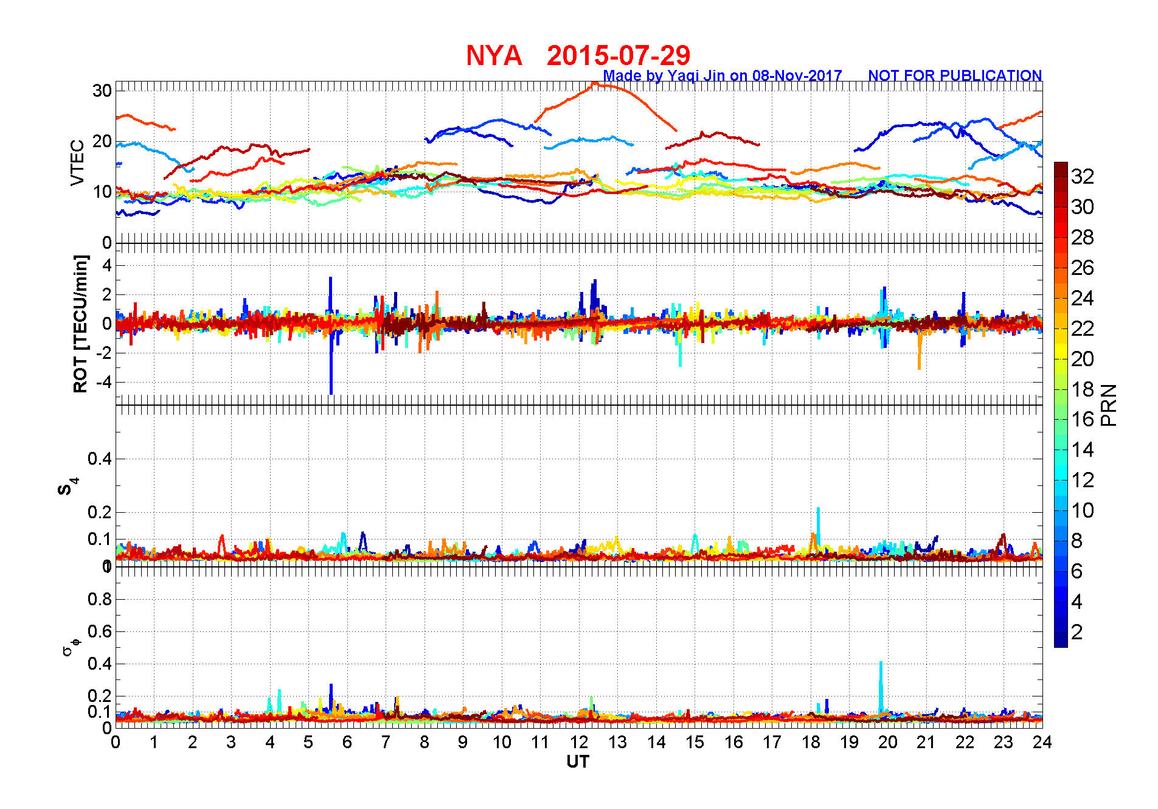Image resolution: width=1158 pixels, height=809 pixels.
Task: Click the dark red top of the colorbar
Action: (1061, 169)
